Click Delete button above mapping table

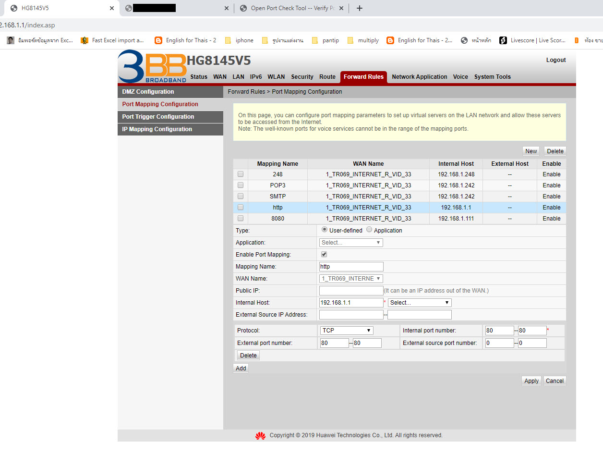click(x=555, y=151)
